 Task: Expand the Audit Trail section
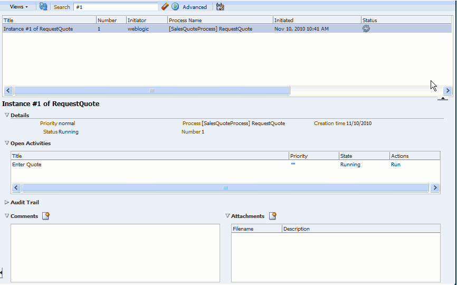pyautogui.click(x=7, y=202)
